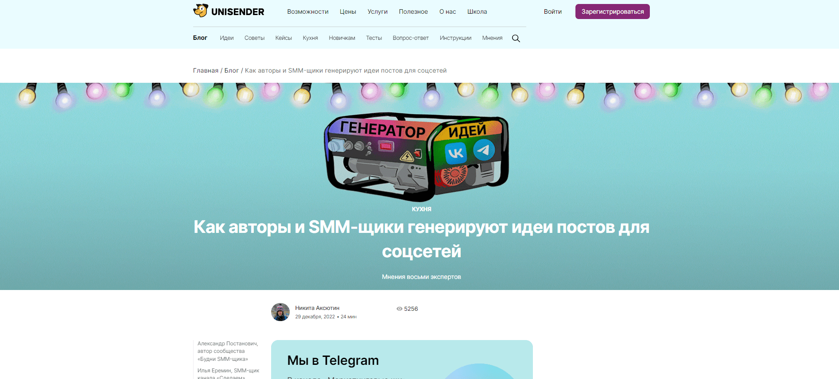Expand the Полезное menu
The image size is (839, 379).
point(413,12)
